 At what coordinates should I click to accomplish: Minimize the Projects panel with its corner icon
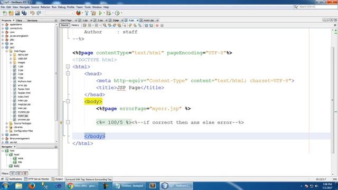[x=56, y=20]
